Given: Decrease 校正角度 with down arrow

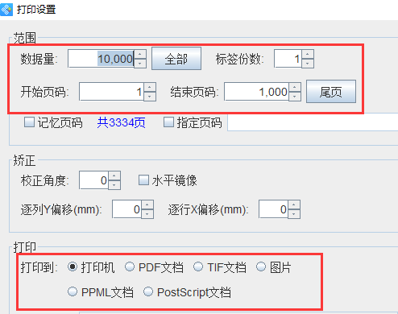Looking at the screenshot, I should click(114, 185).
